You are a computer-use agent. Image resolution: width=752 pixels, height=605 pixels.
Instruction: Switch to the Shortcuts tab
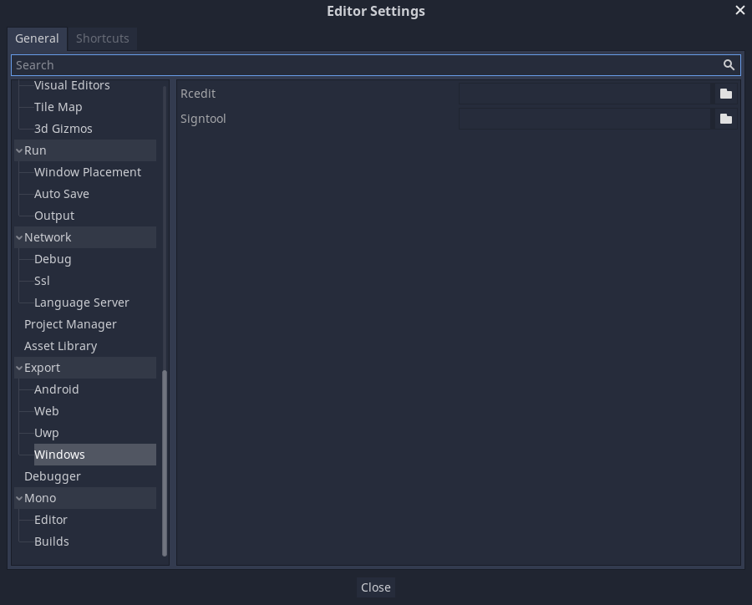click(102, 38)
